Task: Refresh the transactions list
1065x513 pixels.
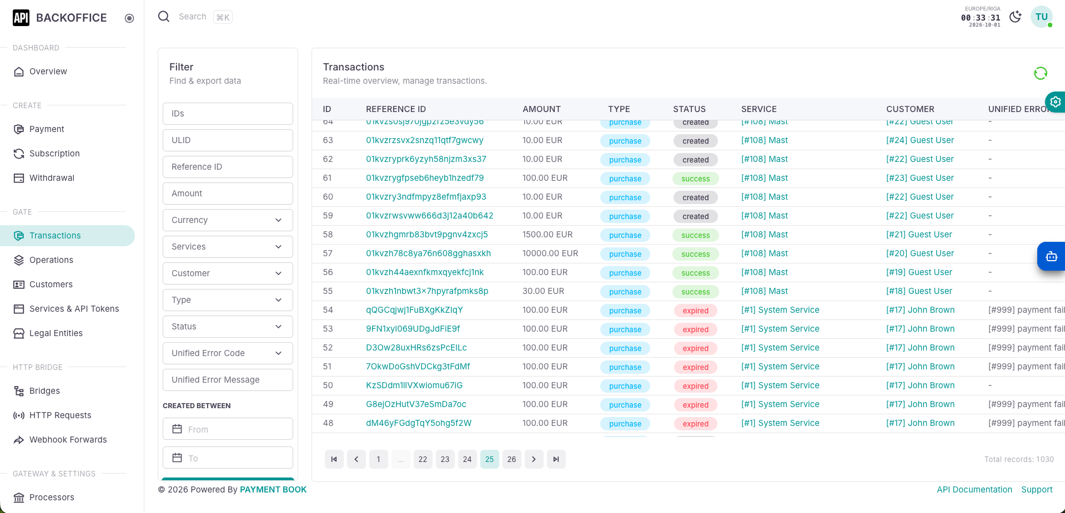Action: click(x=1040, y=73)
